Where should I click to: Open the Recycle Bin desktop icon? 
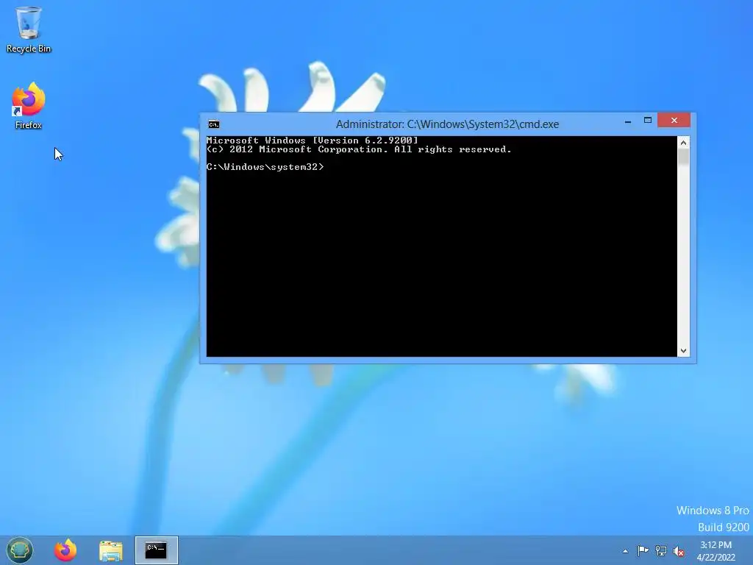[29, 29]
